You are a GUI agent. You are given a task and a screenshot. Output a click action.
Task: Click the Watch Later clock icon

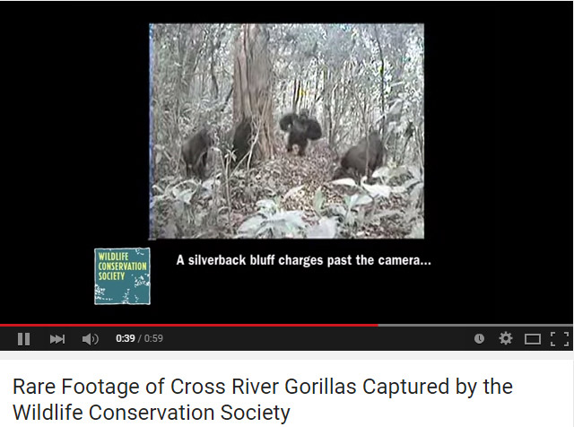point(479,339)
